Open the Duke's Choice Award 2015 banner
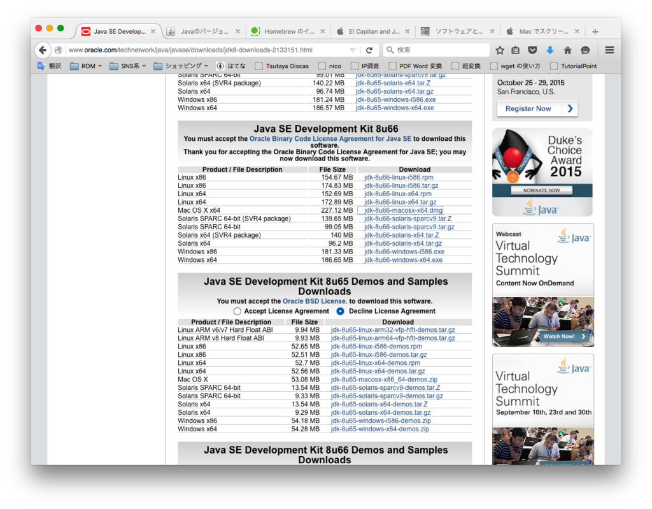 542,172
